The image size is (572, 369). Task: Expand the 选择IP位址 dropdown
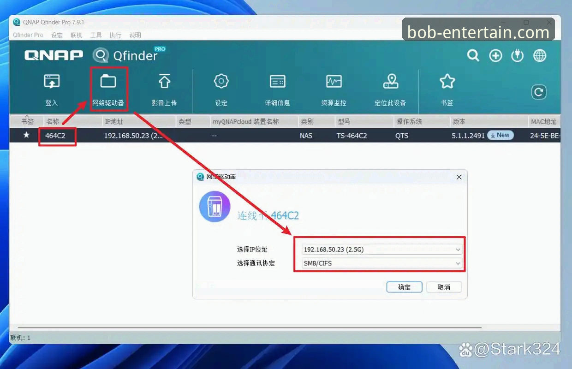click(381, 250)
